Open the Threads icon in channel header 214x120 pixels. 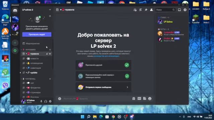click(x=135, y=10)
